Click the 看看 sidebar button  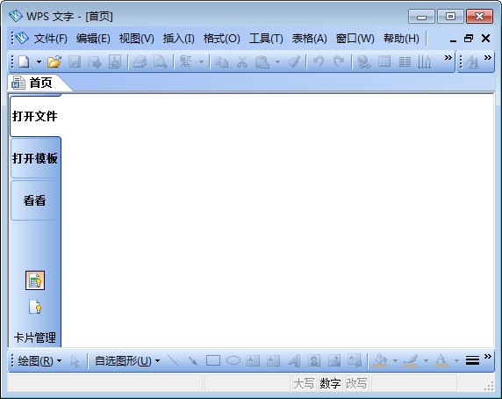(x=35, y=200)
